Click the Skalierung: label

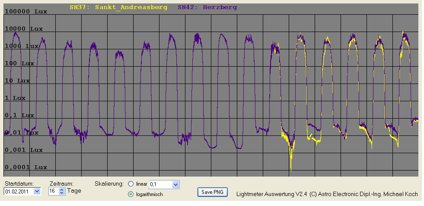point(109,184)
